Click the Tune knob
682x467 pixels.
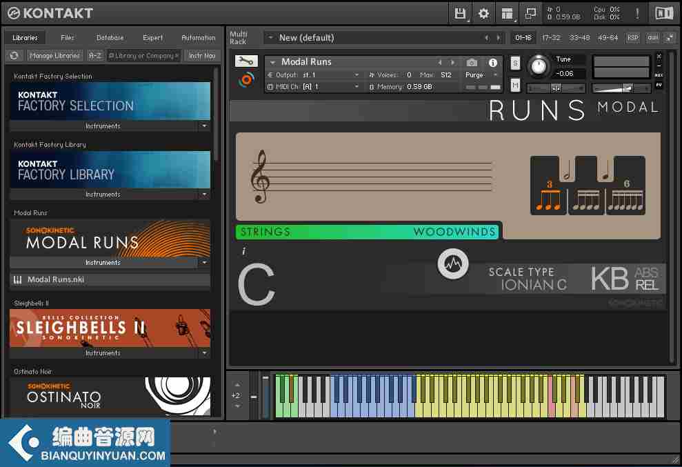[x=539, y=66]
